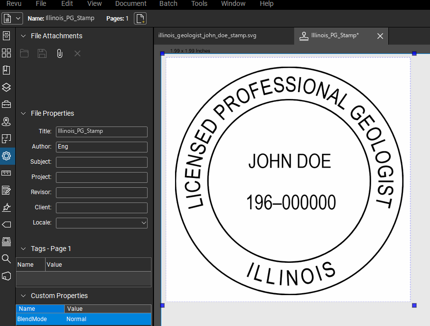Click the bottom-right stamp resize handle
Image resolution: width=430 pixels, height=326 pixels.
pyautogui.click(x=414, y=305)
